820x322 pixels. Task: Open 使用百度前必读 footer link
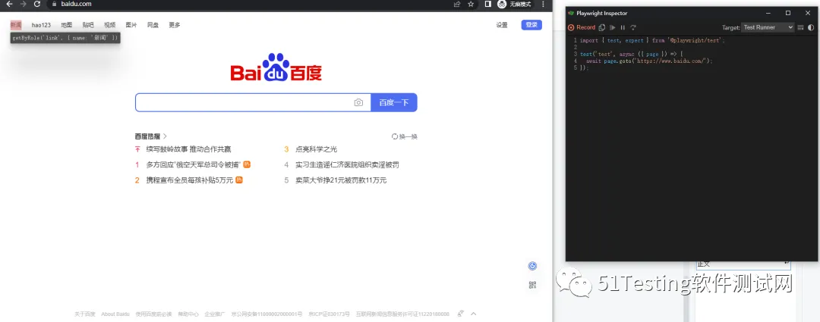(x=153, y=314)
